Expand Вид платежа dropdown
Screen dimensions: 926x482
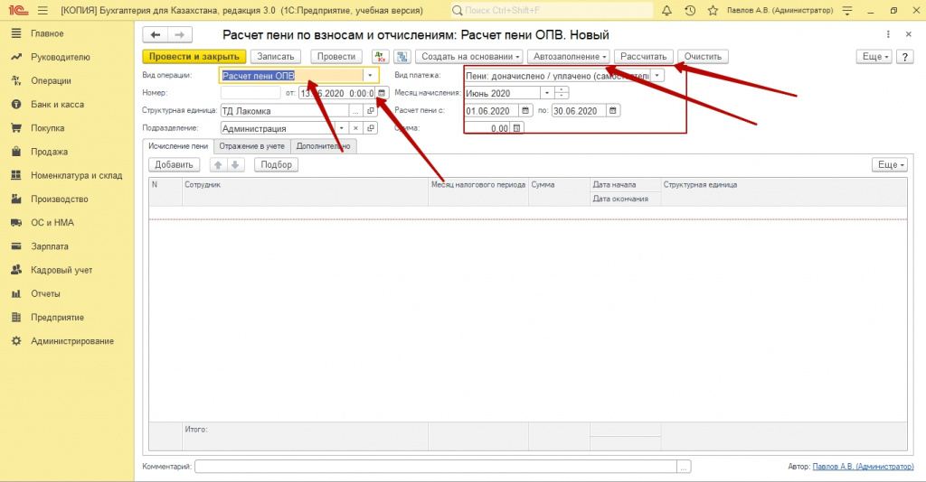click(657, 76)
